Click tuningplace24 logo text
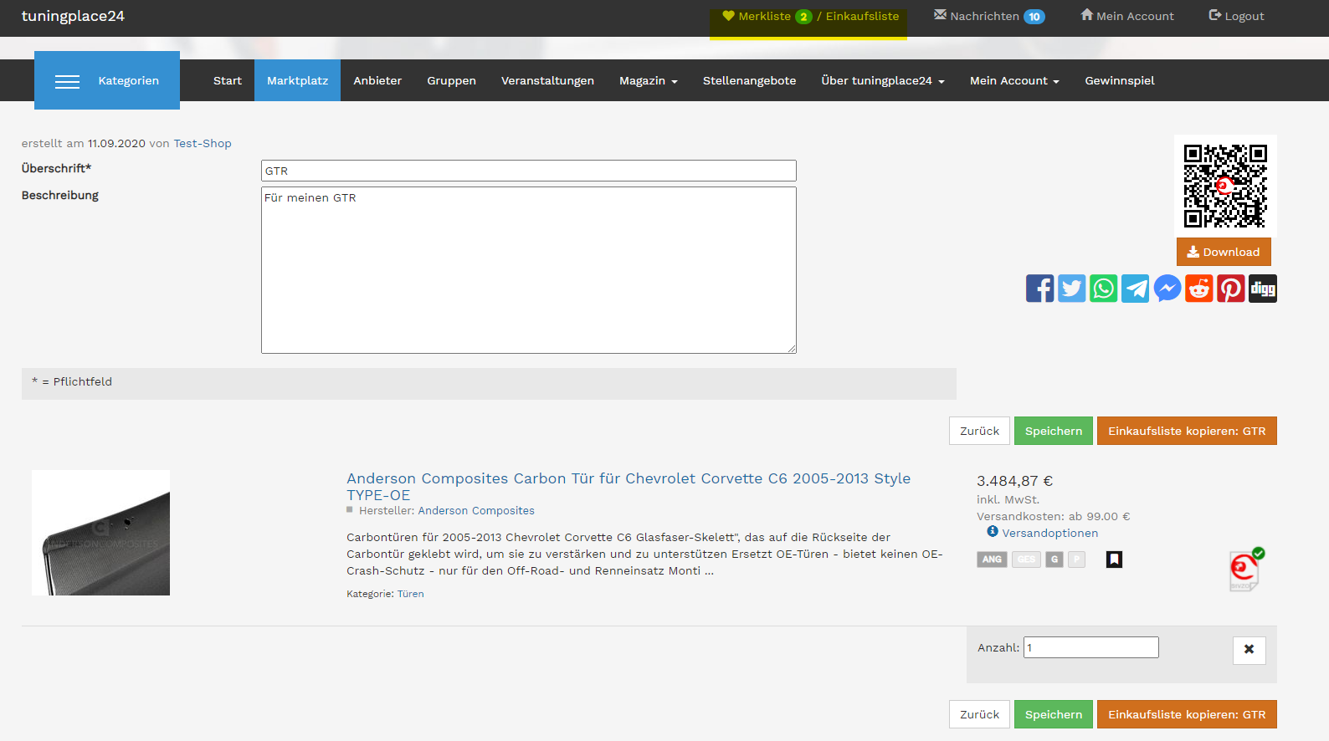1329x741 pixels. click(x=73, y=16)
